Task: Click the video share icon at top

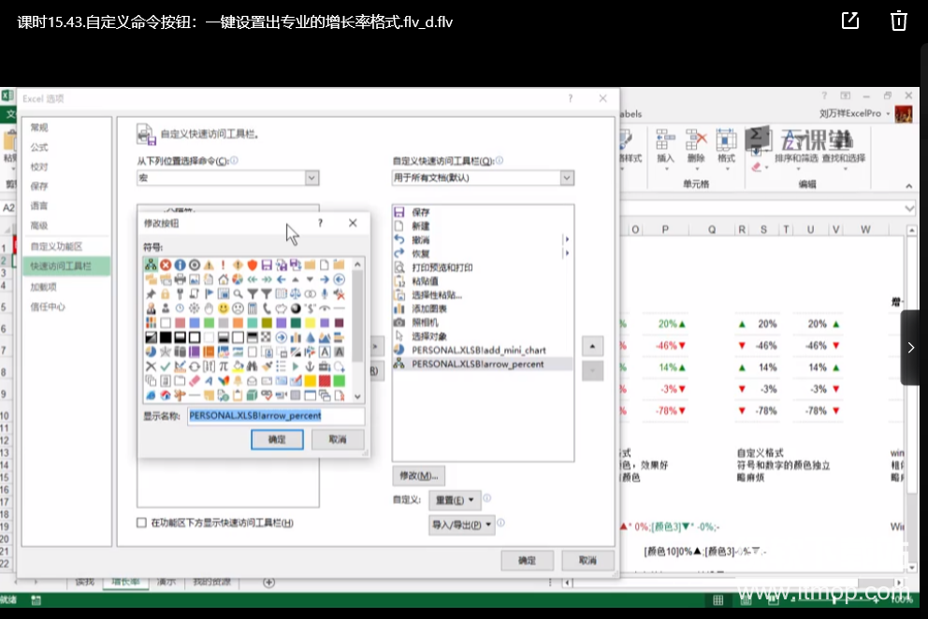Action: 850,21
